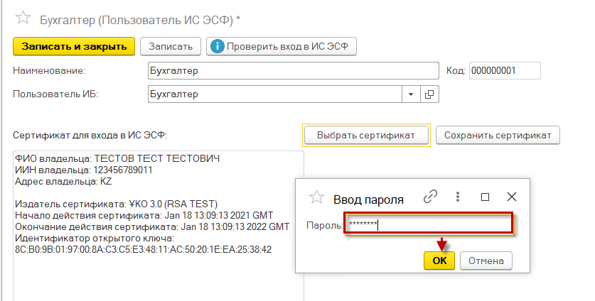This screenshot has height=301, width=595.
Task: Click the Начало действия сертификата line
Action: click(144, 215)
